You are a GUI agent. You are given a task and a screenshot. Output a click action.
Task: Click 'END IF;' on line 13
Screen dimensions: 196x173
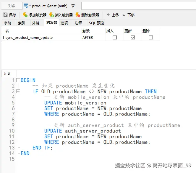coord(43,148)
